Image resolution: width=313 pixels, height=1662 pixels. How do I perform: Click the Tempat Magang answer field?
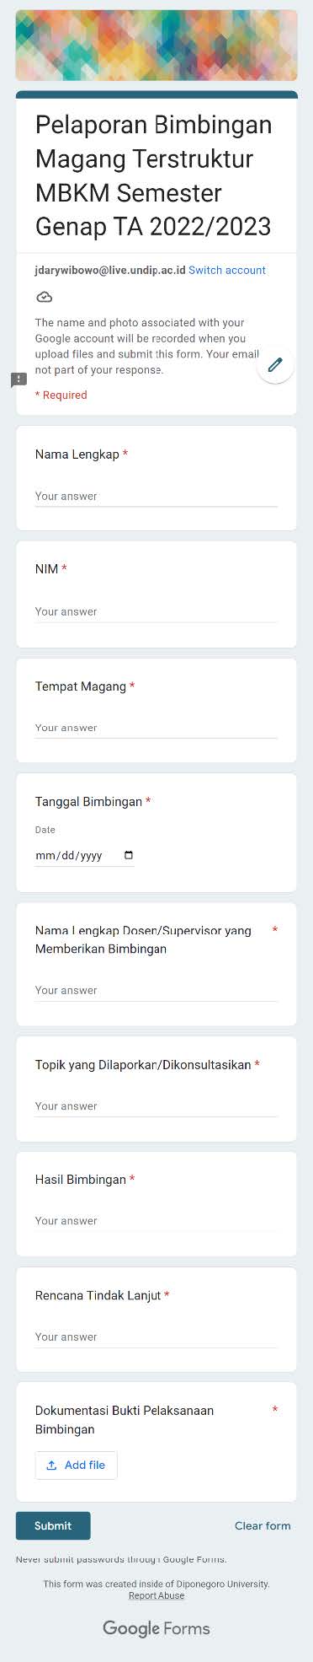tap(156, 728)
